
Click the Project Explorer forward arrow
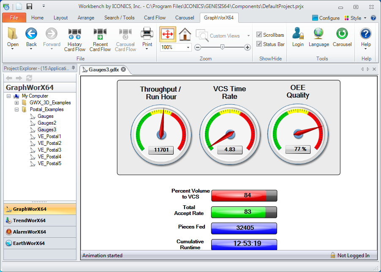[19, 78]
